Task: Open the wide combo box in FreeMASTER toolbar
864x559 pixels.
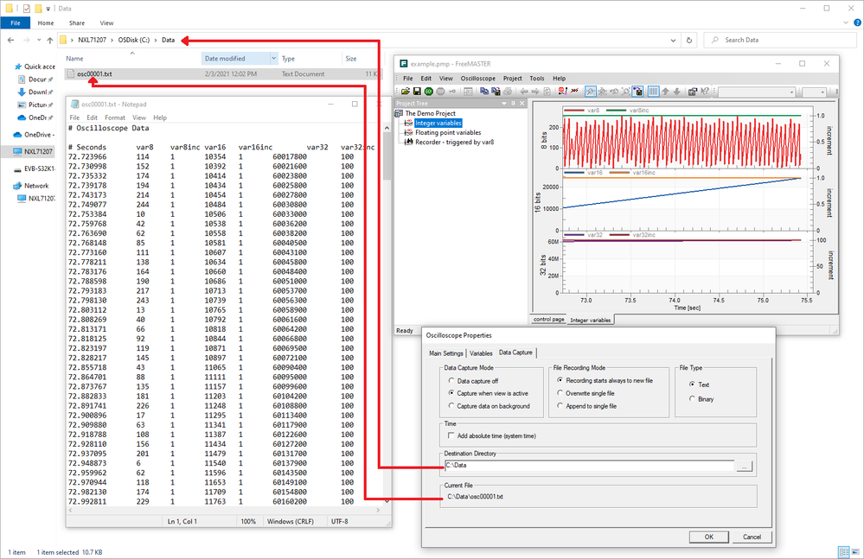Action: pyautogui.click(x=757, y=92)
